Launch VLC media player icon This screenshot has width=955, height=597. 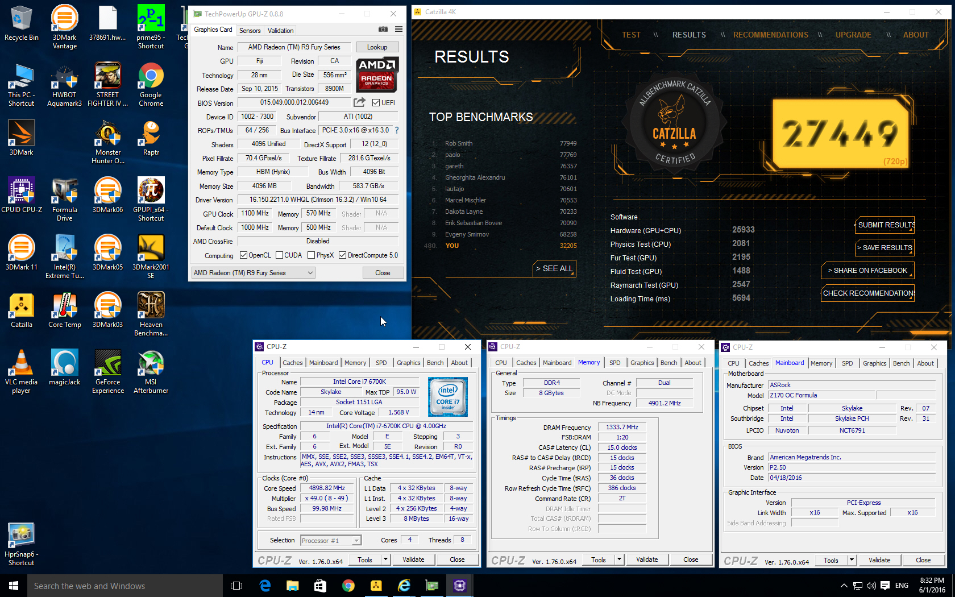tap(22, 371)
